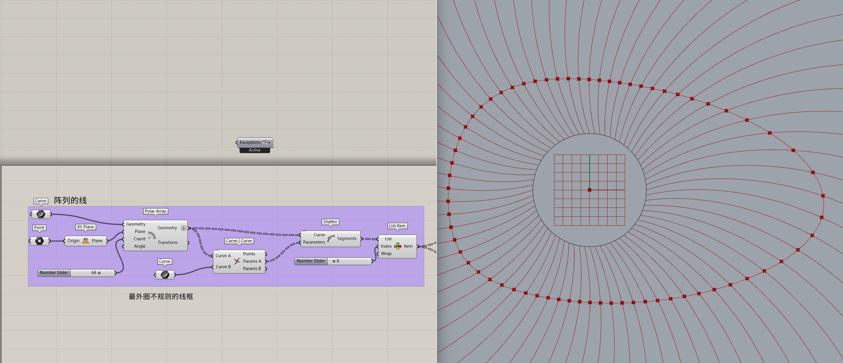Select the Shatter component icon

click(x=331, y=239)
